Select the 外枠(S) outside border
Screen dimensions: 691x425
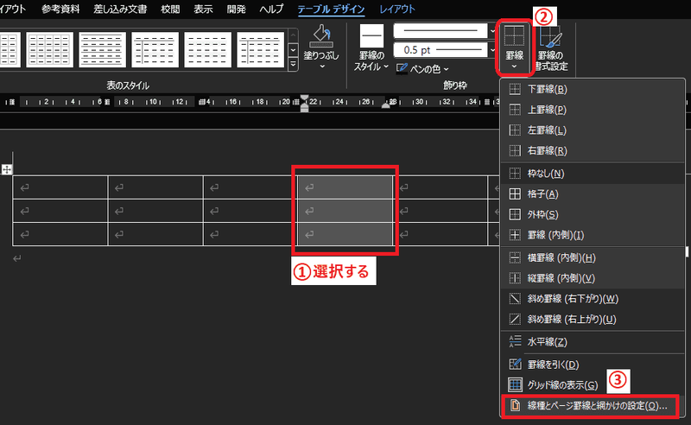coord(593,215)
